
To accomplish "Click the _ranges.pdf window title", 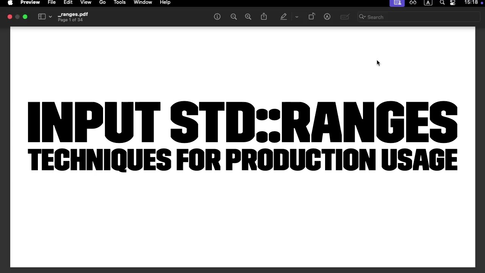I will [x=73, y=14].
